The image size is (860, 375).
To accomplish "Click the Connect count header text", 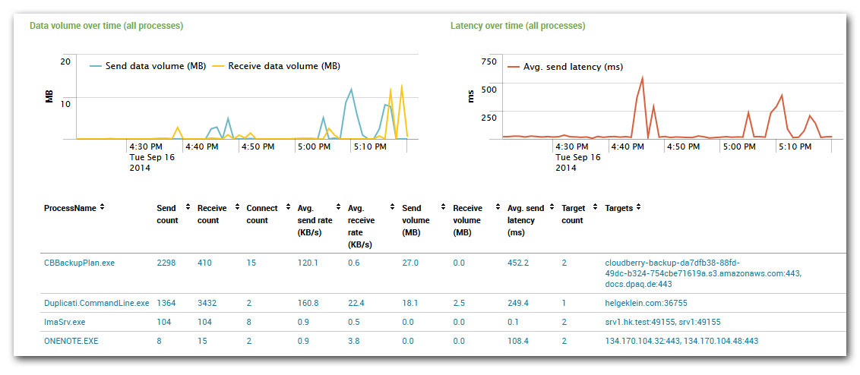I will pos(262,214).
